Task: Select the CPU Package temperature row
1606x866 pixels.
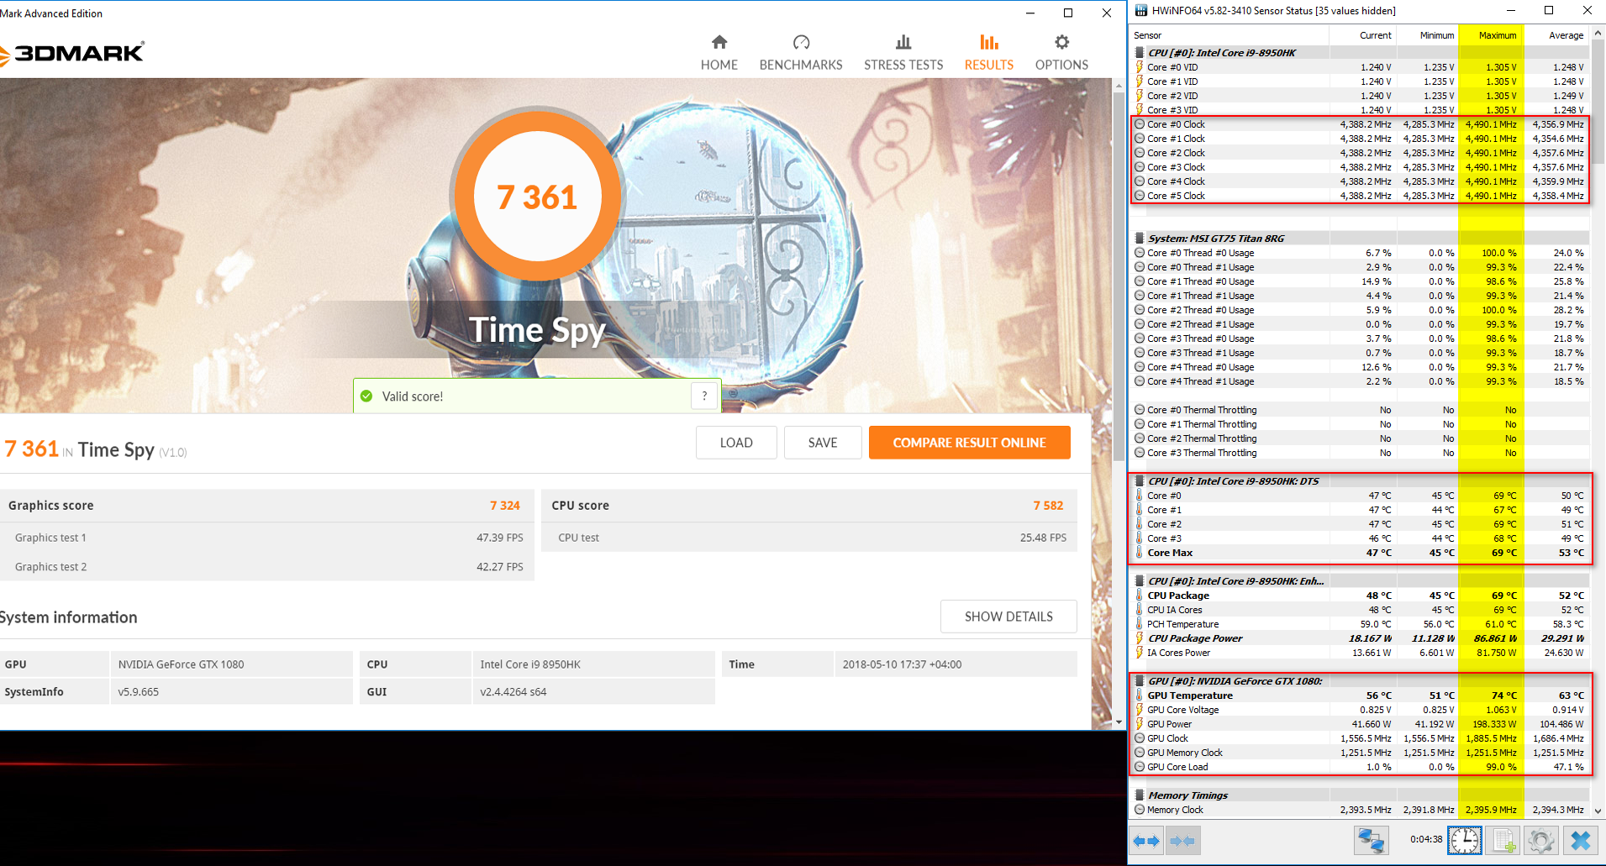Action: [x=1360, y=596]
